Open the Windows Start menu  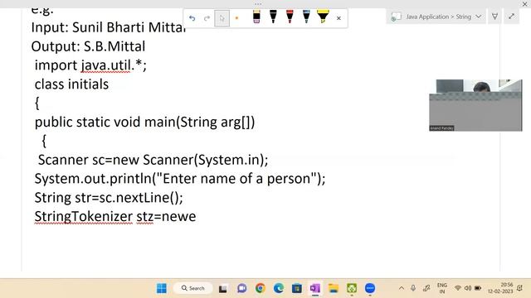tap(162, 288)
